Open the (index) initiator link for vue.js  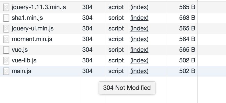click(139, 50)
